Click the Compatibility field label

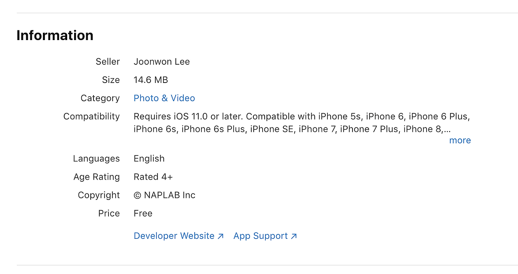(x=91, y=117)
